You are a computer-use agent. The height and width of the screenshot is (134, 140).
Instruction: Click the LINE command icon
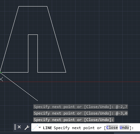pos(35,127)
